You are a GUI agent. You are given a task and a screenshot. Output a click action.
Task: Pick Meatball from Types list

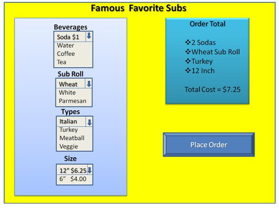click(71, 138)
